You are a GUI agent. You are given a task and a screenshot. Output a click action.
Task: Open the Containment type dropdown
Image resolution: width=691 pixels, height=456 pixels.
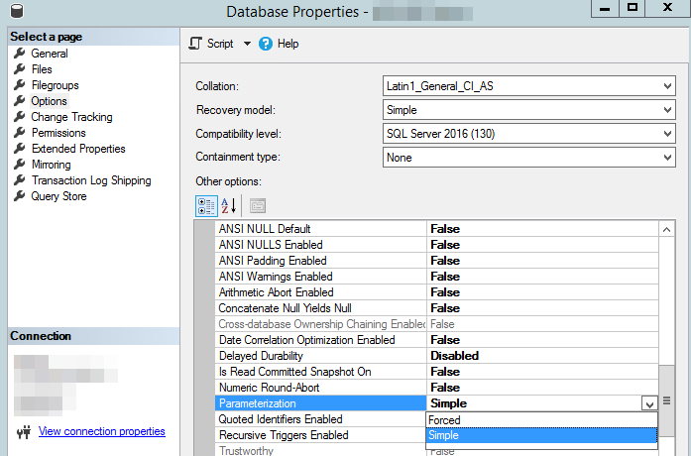(x=667, y=158)
